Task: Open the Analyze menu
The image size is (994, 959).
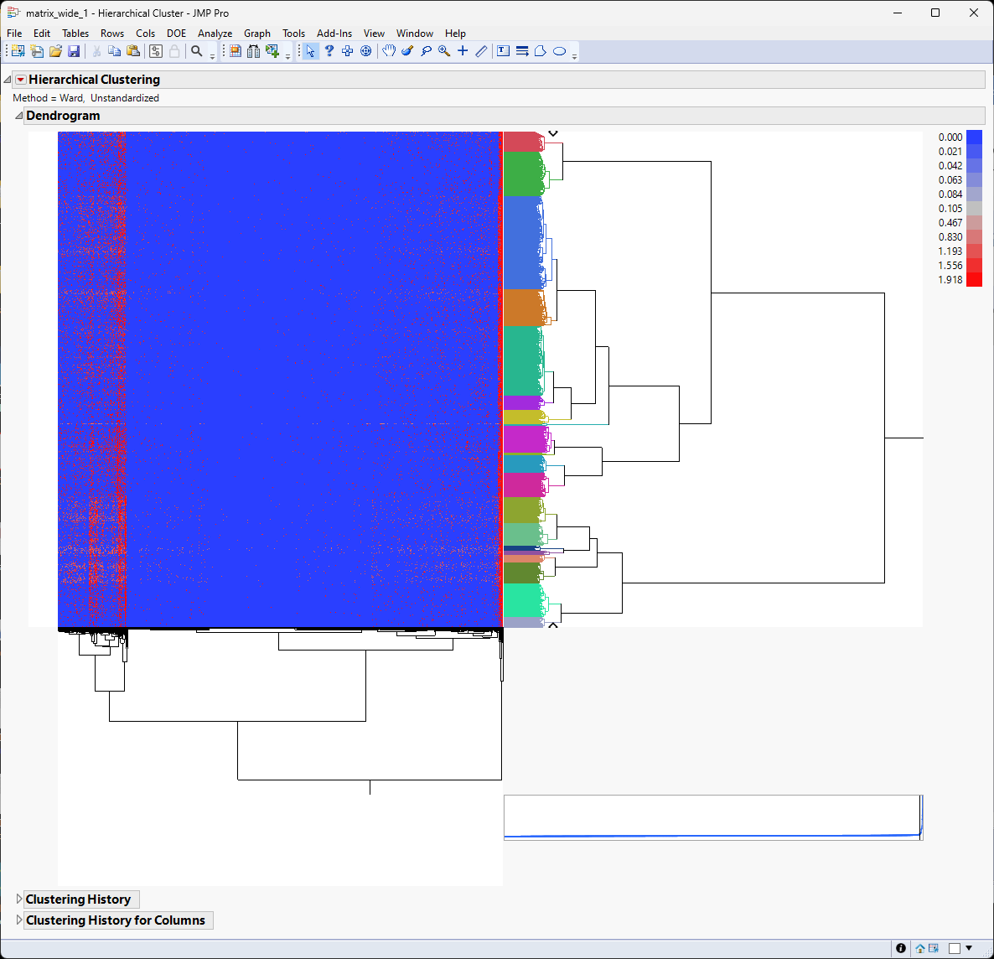Action: tap(215, 34)
